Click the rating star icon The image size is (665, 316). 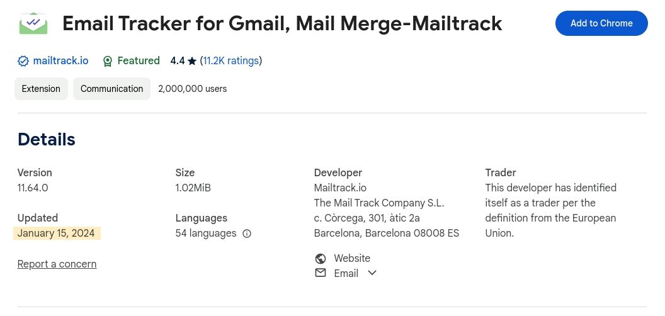click(192, 61)
